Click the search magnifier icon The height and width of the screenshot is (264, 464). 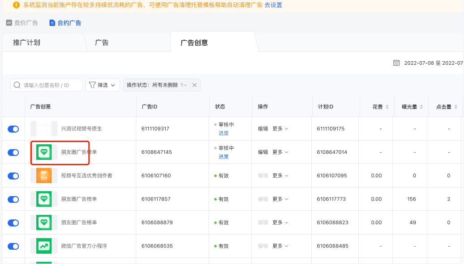tap(17, 85)
